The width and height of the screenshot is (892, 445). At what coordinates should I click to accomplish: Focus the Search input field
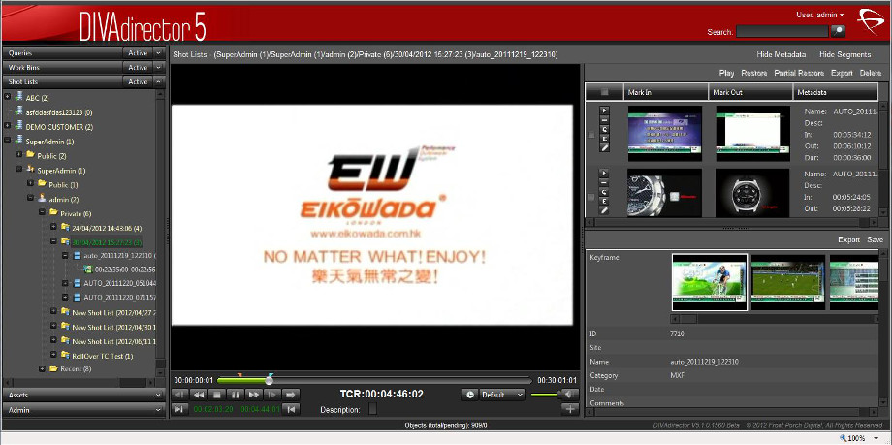[781, 32]
